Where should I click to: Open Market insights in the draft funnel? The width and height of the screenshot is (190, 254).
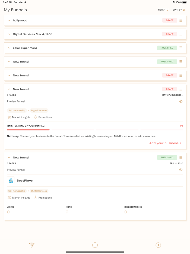coord(19,117)
